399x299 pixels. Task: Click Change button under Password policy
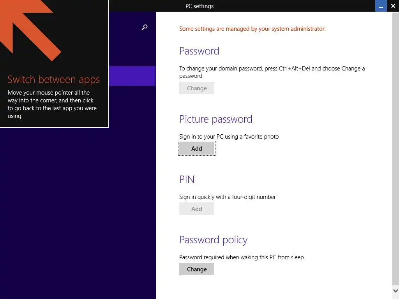coord(197,269)
